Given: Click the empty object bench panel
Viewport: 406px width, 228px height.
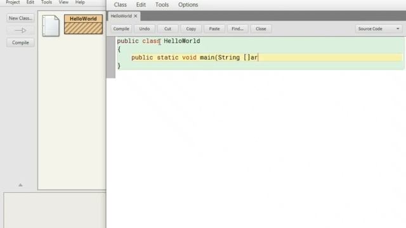Looking at the screenshot, I should point(55,210).
